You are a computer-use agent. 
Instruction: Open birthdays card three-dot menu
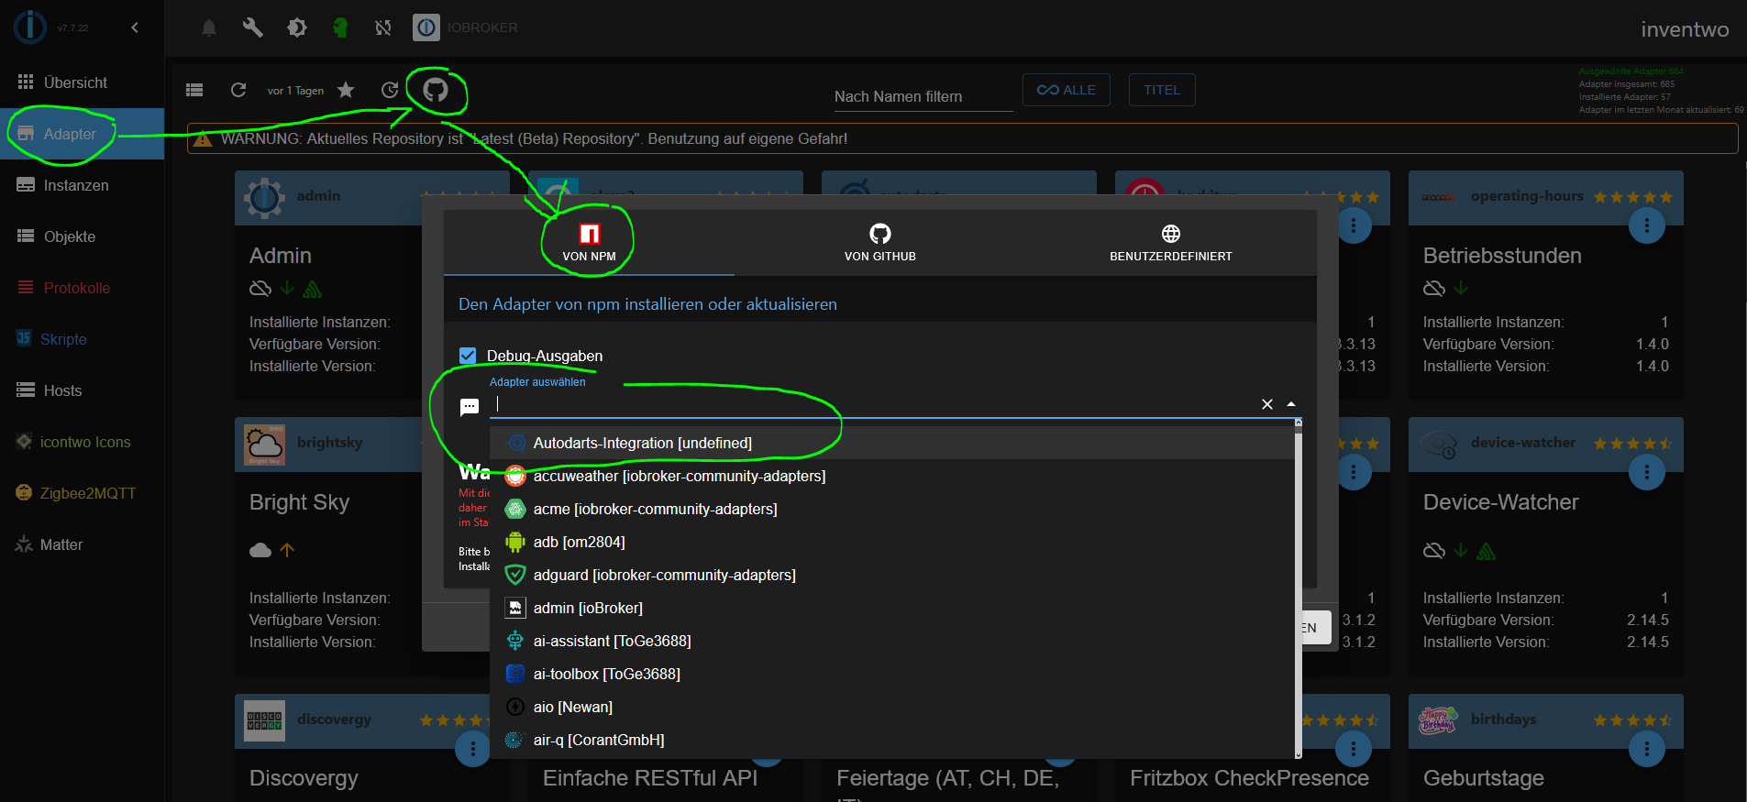[x=1647, y=749]
